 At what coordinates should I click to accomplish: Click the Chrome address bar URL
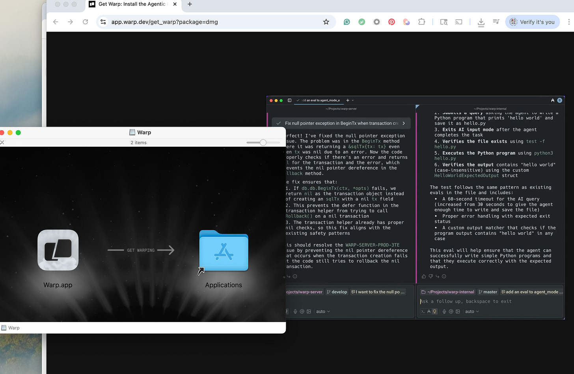[164, 22]
